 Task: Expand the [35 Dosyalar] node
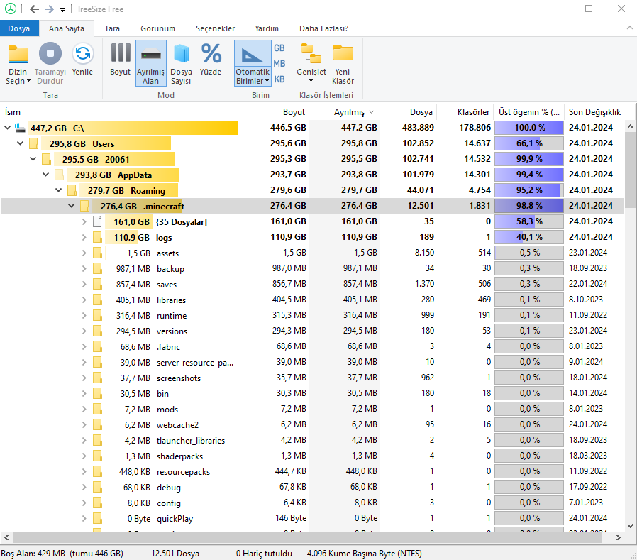click(x=84, y=221)
